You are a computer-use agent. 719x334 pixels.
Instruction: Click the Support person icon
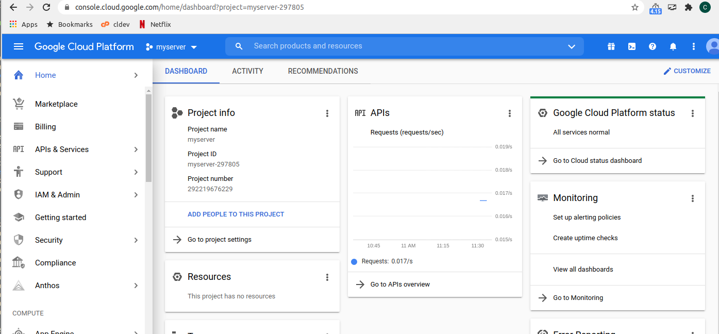coord(19,172)
